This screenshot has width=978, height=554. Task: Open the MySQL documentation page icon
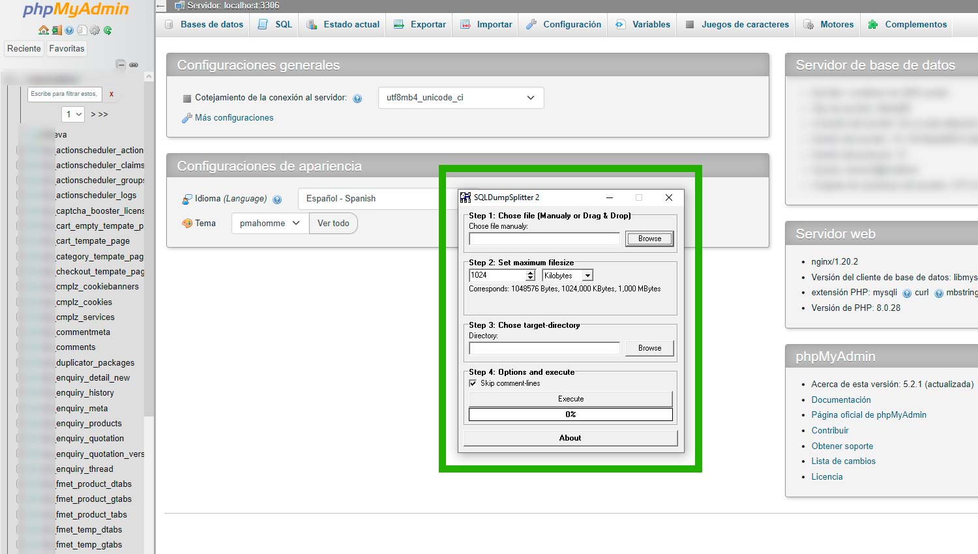tap(82, 30)
